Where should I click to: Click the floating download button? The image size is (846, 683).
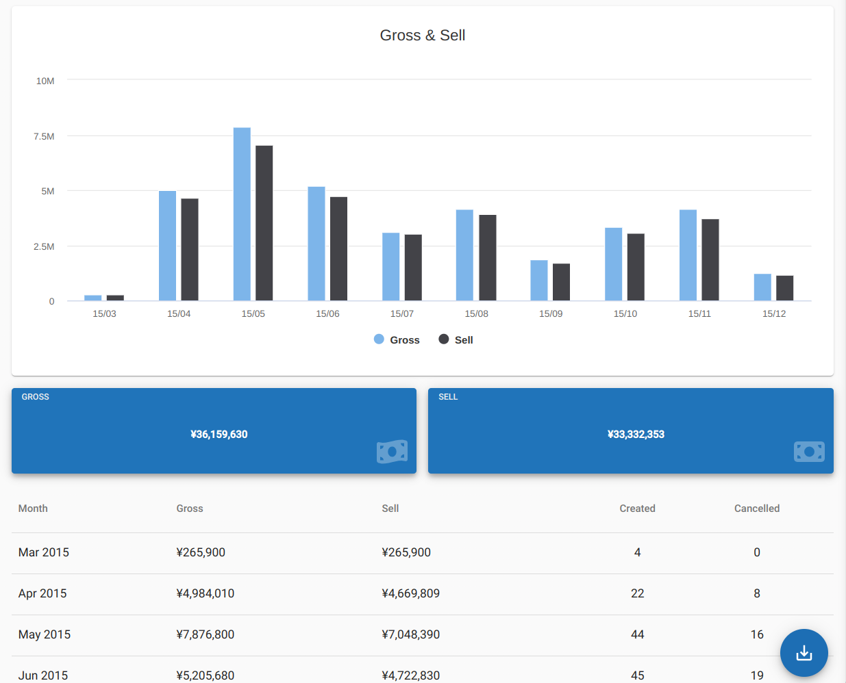click(x=804, y=653)
